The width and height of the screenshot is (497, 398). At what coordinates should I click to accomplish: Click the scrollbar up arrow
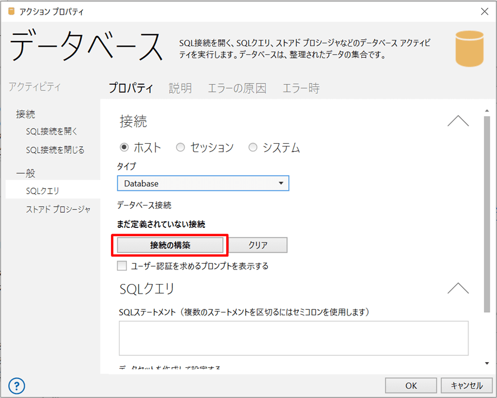[487, 111]
